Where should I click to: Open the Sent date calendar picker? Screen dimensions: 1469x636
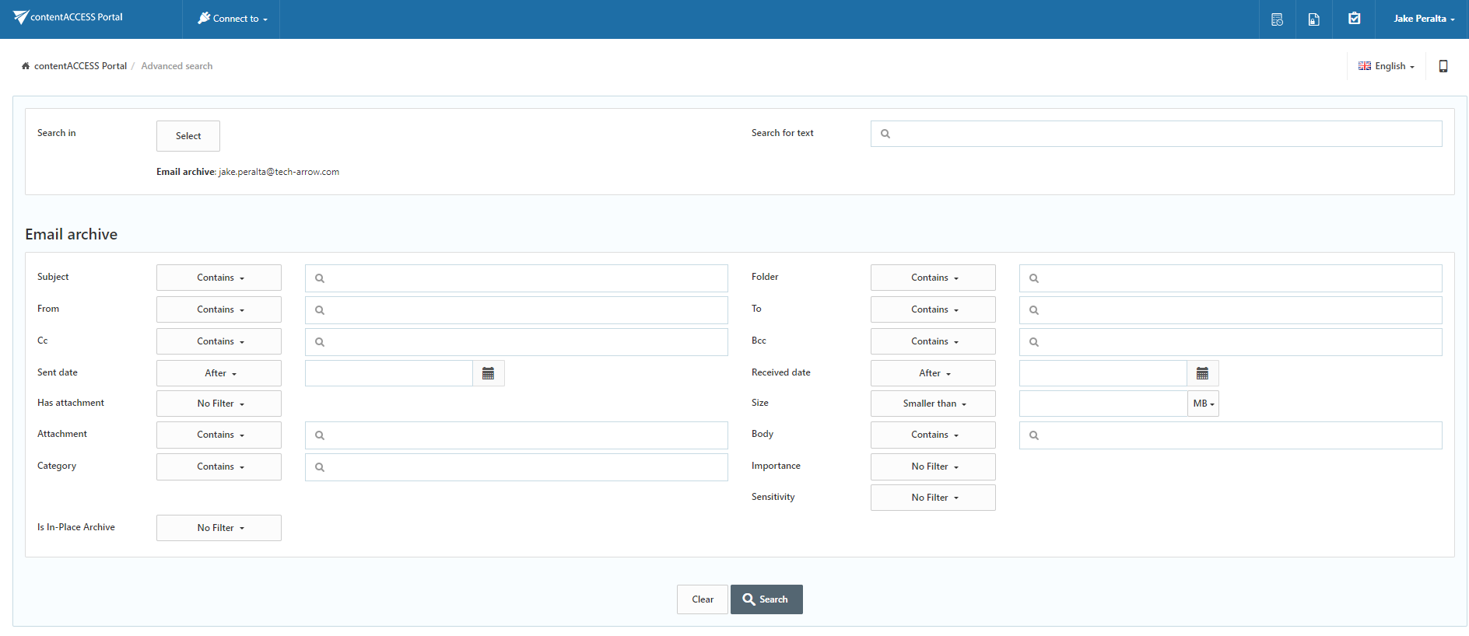tap(488, 374)
